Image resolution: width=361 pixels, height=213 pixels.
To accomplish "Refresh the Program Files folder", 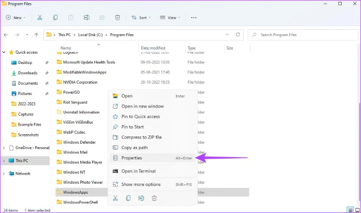I will coord(238,35).
